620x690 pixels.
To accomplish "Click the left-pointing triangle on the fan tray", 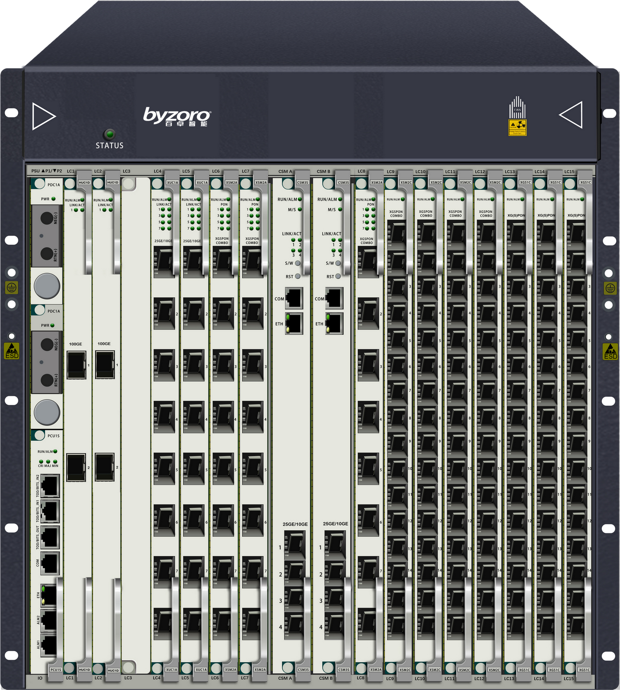I will pyautogui.click(x=571, y=115).
